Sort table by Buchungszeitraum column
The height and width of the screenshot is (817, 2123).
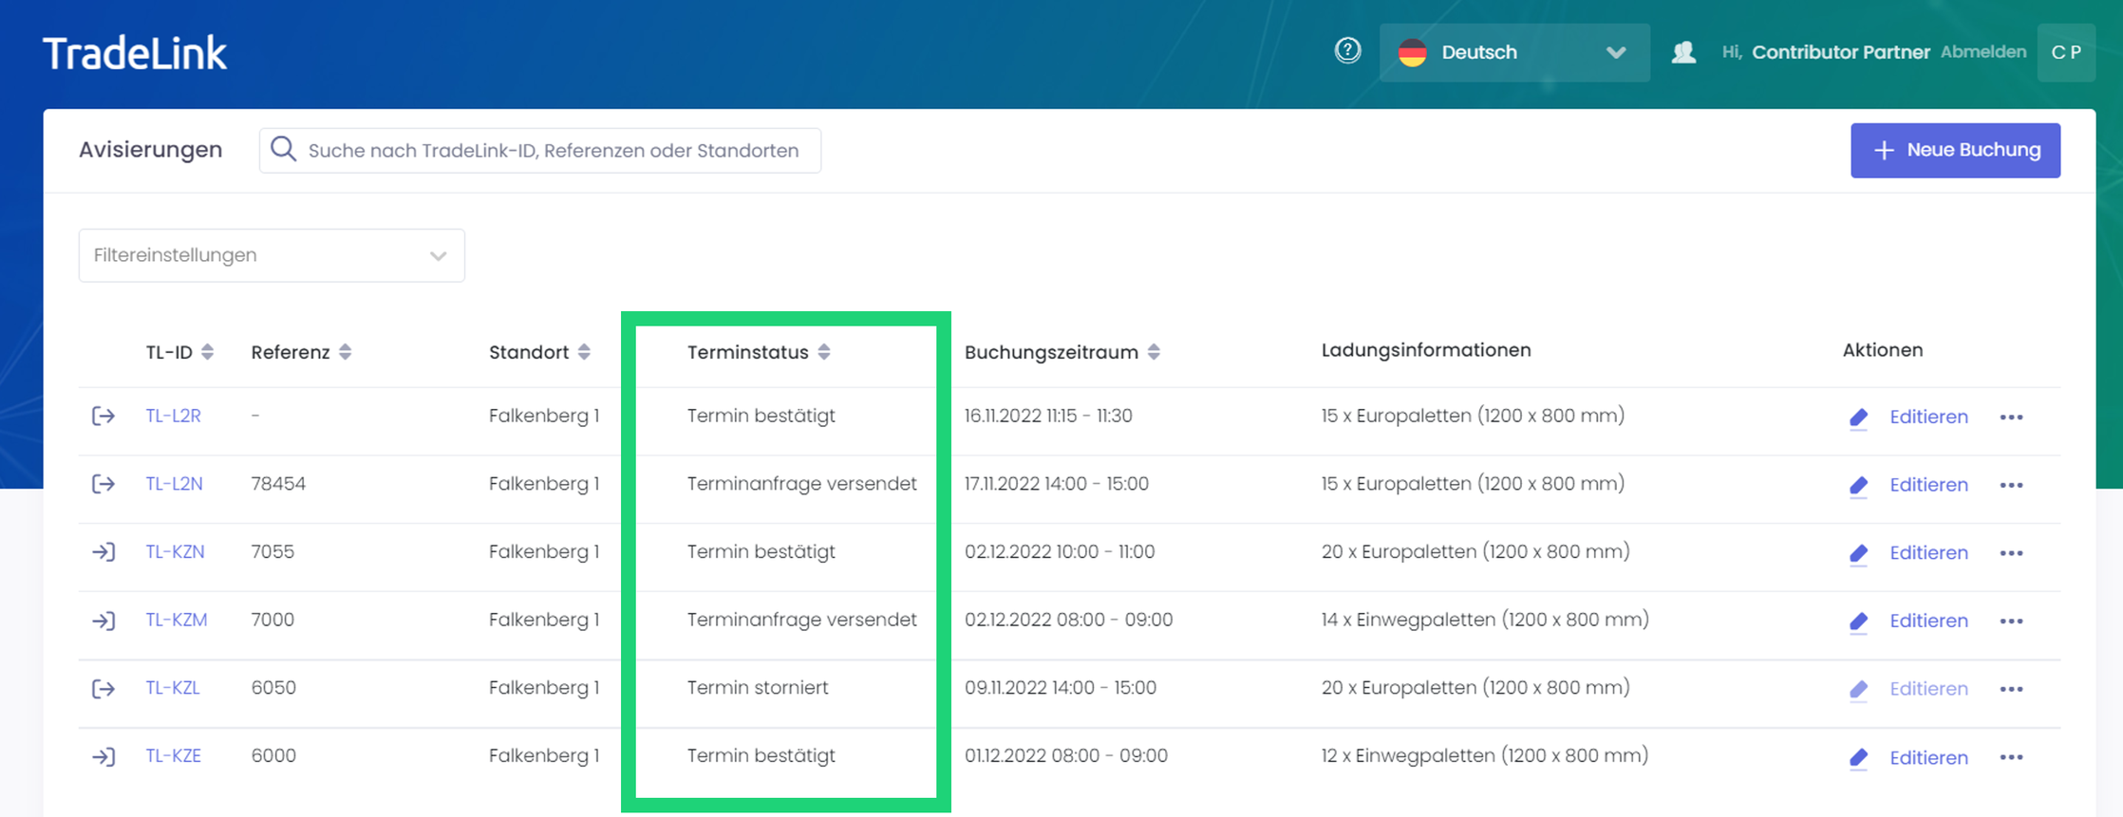[x=1154, y=352]
